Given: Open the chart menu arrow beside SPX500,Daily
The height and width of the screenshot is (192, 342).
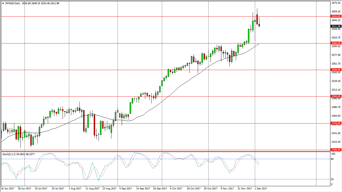Looking at the screenshot, I should pyautogui.click(x=3, y=3).
